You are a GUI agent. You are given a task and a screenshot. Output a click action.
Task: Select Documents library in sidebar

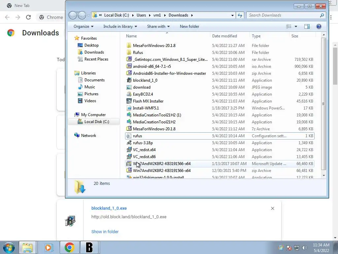(94, 80)
